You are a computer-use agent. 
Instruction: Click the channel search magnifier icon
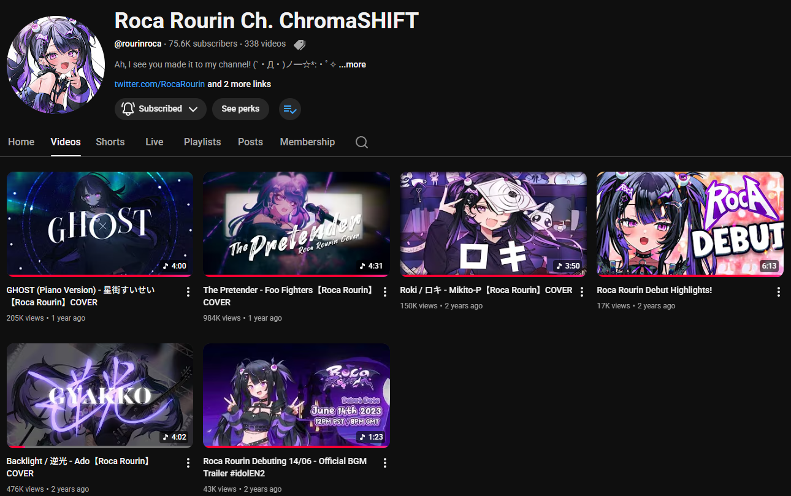point(362,142)
